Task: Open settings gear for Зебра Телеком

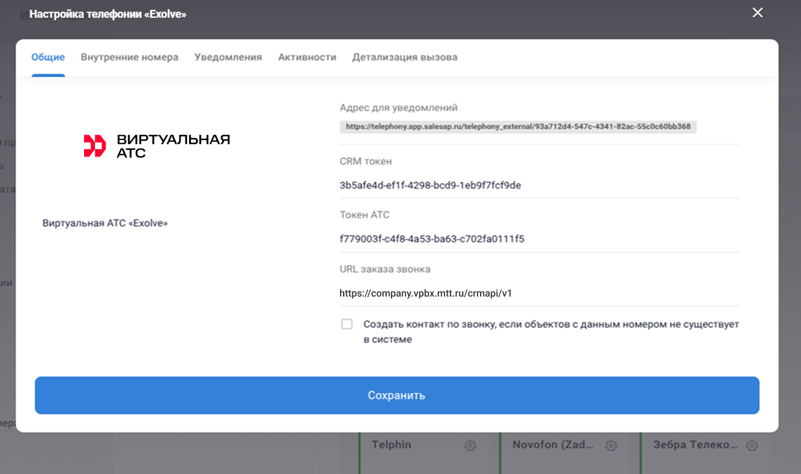Action: point(753,446)
